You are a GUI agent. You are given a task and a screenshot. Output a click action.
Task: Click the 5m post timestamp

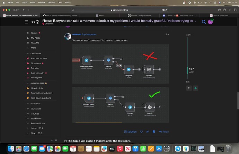coord(167,35)
